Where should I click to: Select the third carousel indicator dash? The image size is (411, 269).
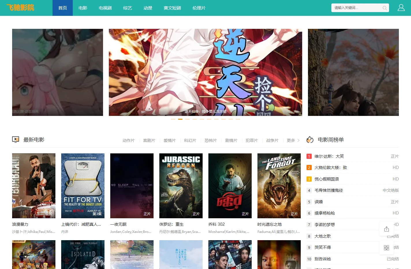[187, 119]
